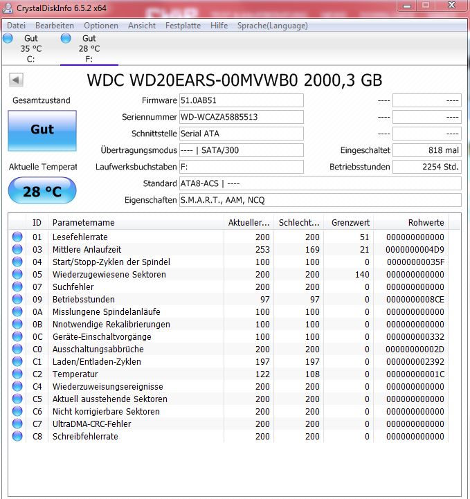Open the Bearbeiten menu
This screenshot has height=499, width=470.
coord(55,26)
